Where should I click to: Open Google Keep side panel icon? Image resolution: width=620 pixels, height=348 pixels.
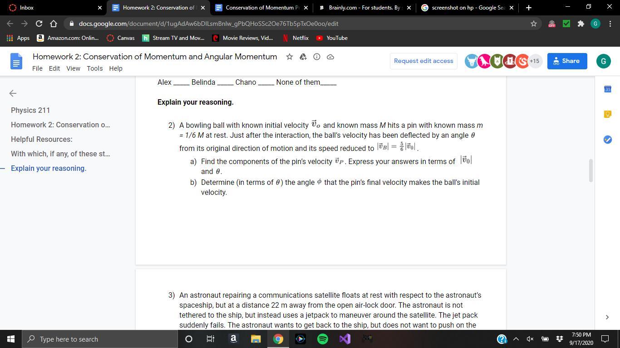[x=607, y=114]
